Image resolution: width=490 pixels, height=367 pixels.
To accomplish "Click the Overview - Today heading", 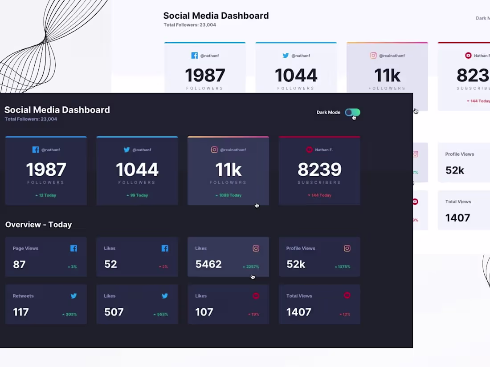I will click(x=38, y=225).
